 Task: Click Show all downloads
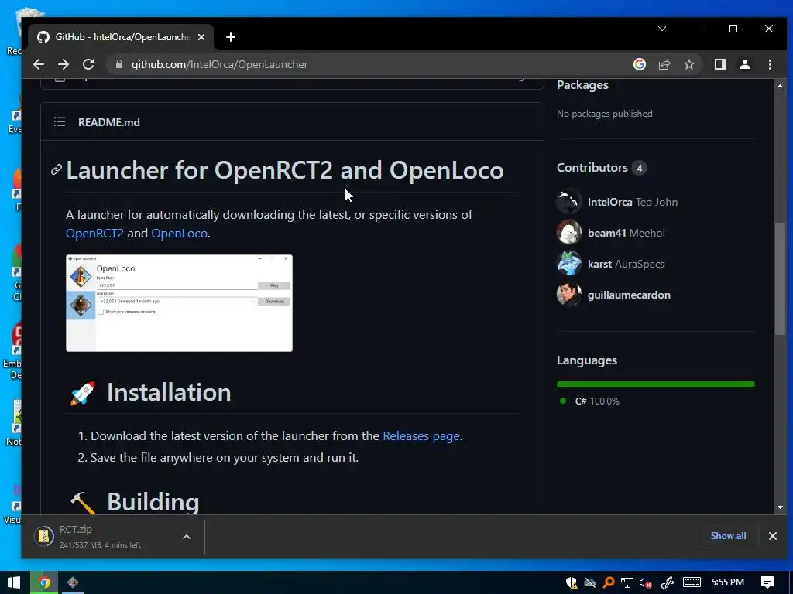728,536
